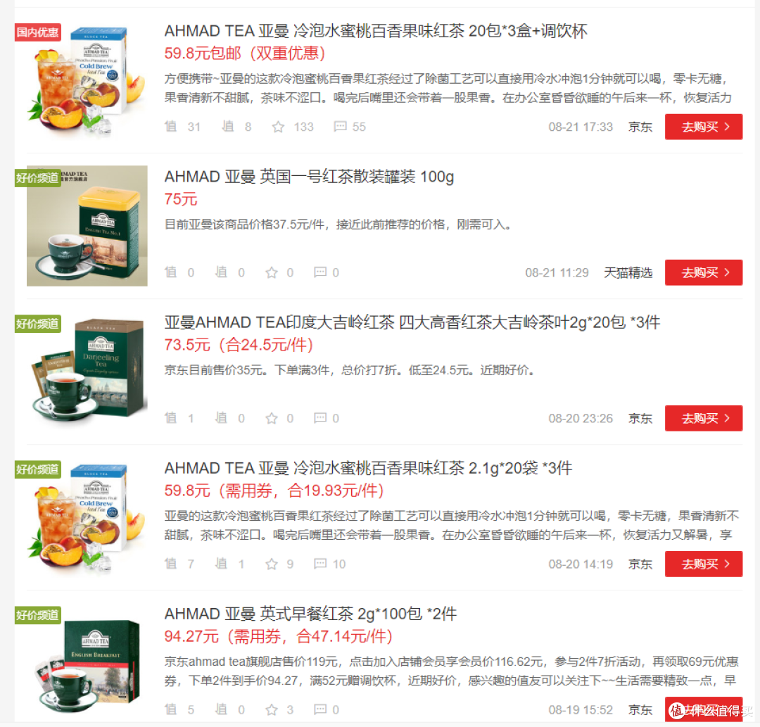Click the English Breakfast tea box thumbnail
The width and height of the screenshot is (760, 727).
pyautogui.click(x=87, y=662)
